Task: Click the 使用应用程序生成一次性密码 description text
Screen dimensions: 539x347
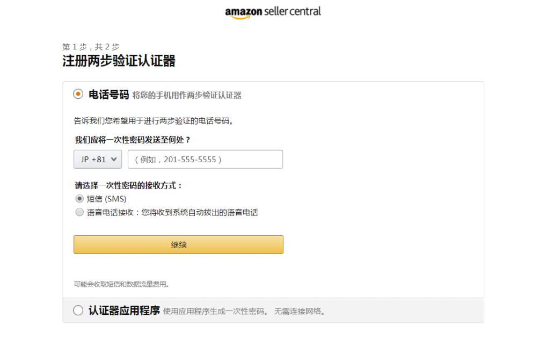Action: tap(215, 312)
